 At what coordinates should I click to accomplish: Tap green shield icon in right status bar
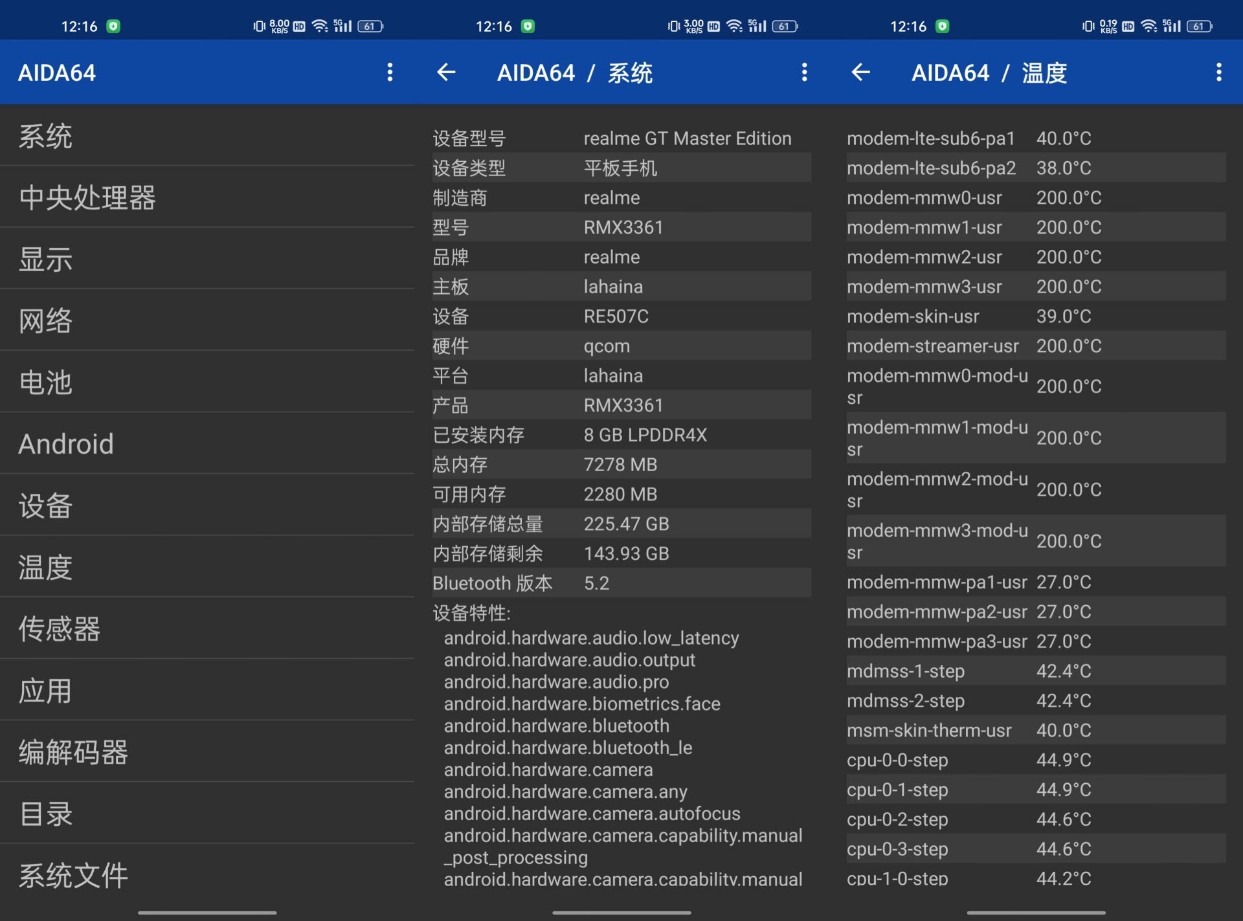(943, 27)
